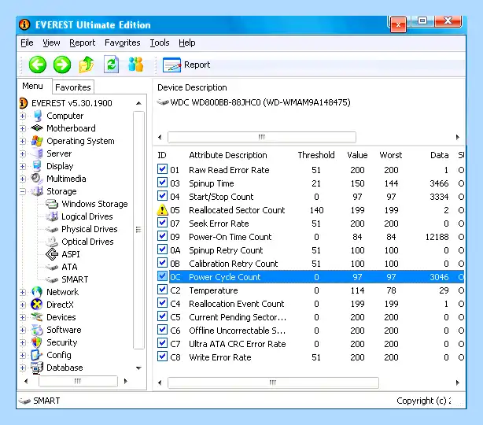The width and height of the screenshot is (483, 425).
Task: Toggle checkbox for Spinup Time
Action: coord(162,183)
